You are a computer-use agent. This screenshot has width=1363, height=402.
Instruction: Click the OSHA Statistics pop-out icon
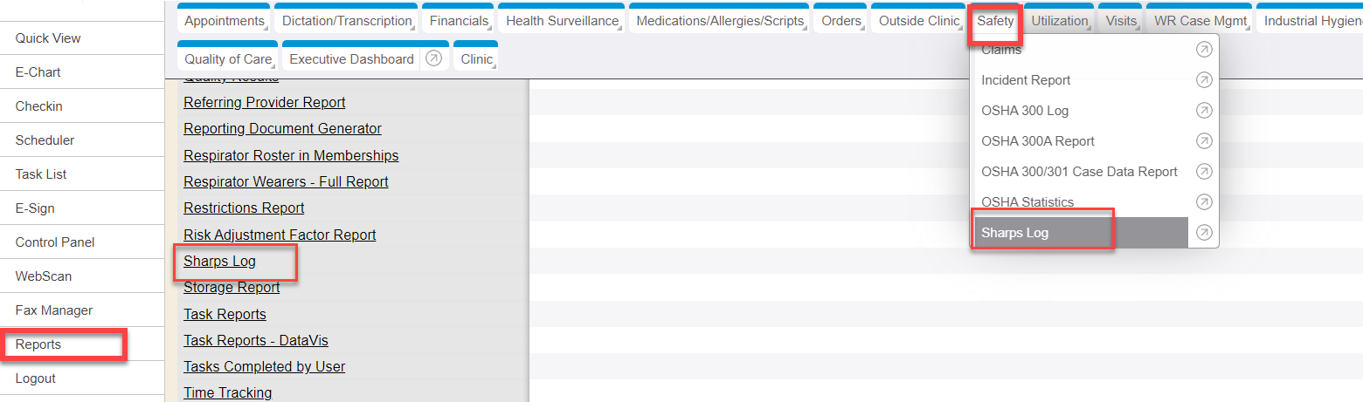(x=1204, y=202)
